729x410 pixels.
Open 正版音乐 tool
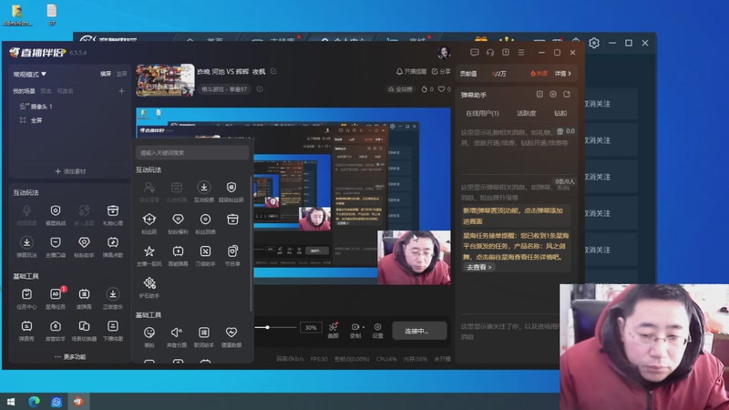coord(112,298)
